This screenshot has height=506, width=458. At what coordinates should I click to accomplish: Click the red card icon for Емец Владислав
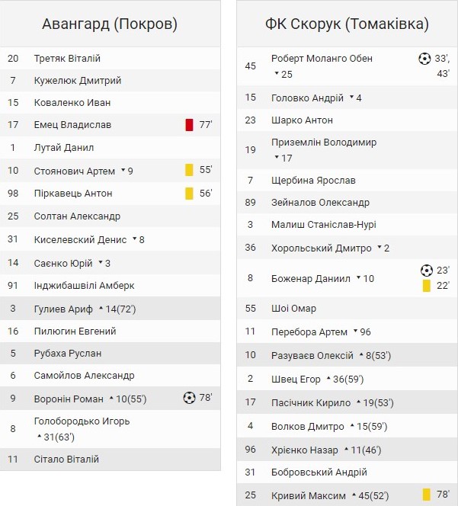tap(189, 125)
